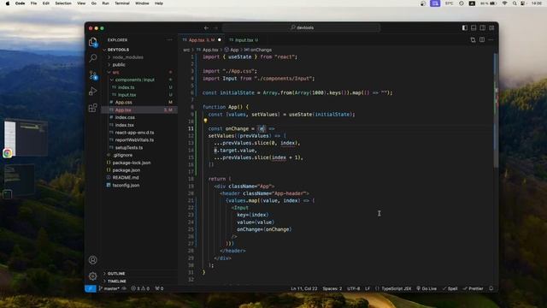Go forward with the navigation arrow
This screenshot has width=547, height=308.
(215, 28)
